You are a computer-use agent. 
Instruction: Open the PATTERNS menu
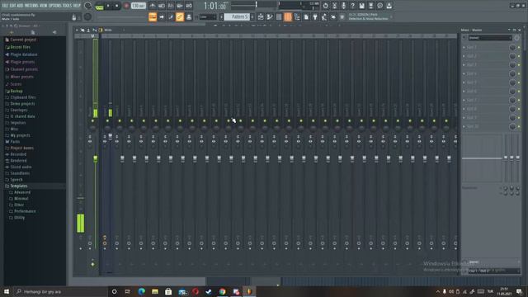pyautogui.click(x=31, y=6)
